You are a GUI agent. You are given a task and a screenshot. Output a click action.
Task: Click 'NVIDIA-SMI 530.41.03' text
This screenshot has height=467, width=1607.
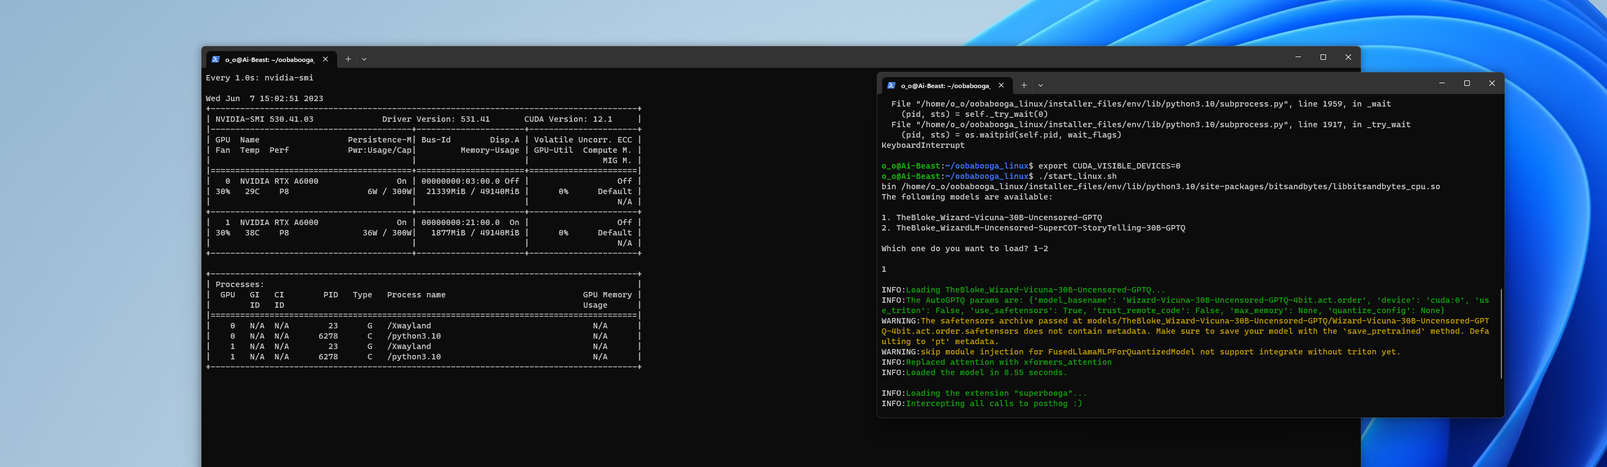coord(265,119)
